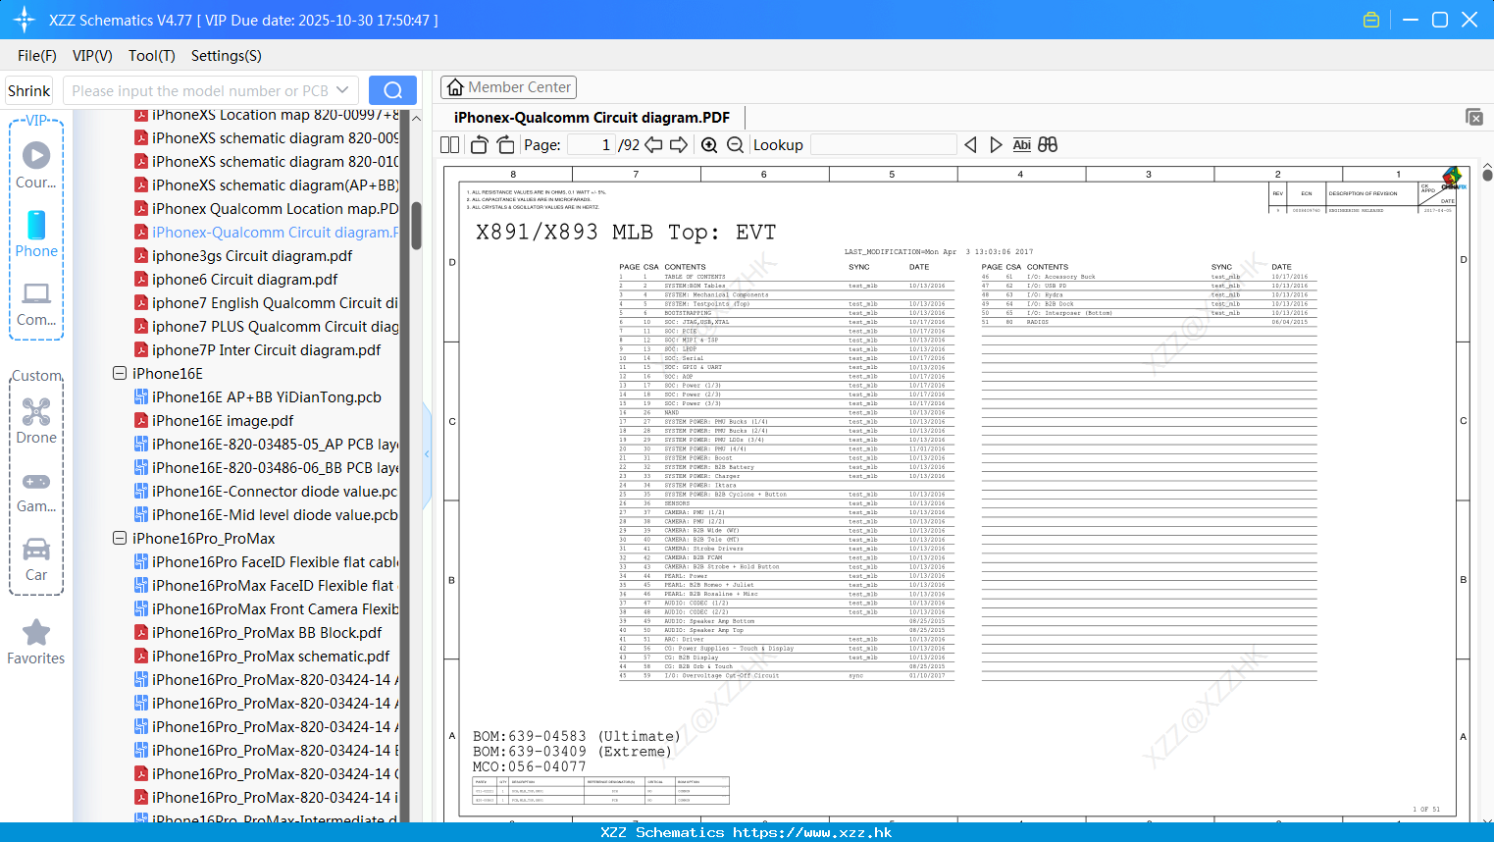Collapse the iPhone16Pro_ProMax tree folder
1494x842 pixels.
[x=120, y=539]
